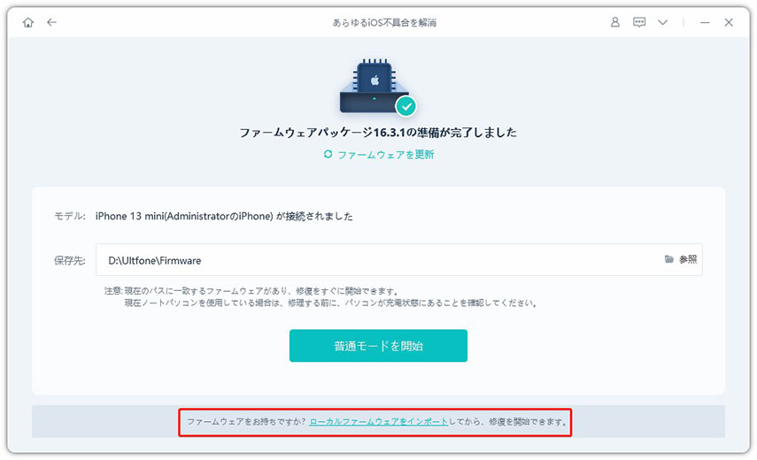Click the firmware package 16.3.1 heading
757x460 pixels.
tap(378, 132)
